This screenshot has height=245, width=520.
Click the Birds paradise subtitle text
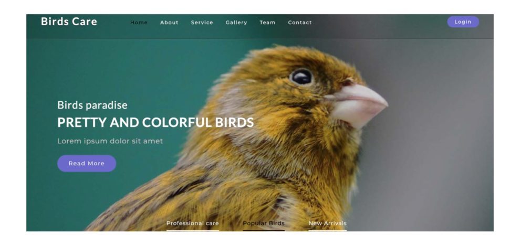[x=92, y=105]
